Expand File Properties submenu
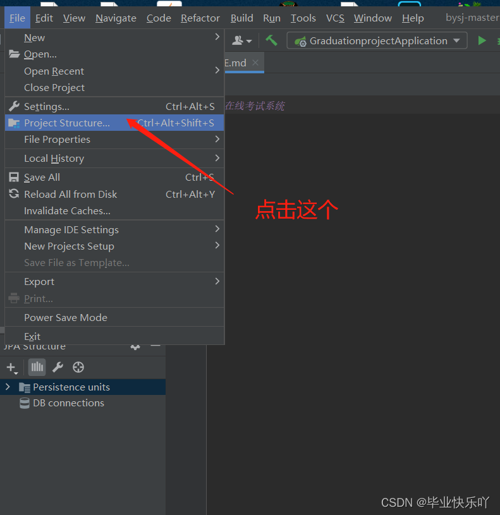The height and width of the screenshot is (515, 500). point(114,139)
